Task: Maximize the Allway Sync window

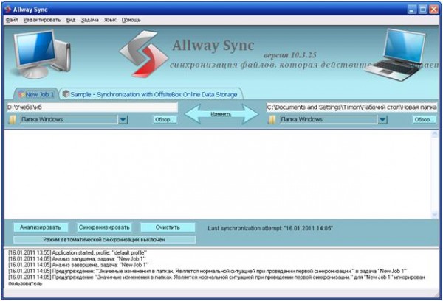Action: [x=422, y=10]
